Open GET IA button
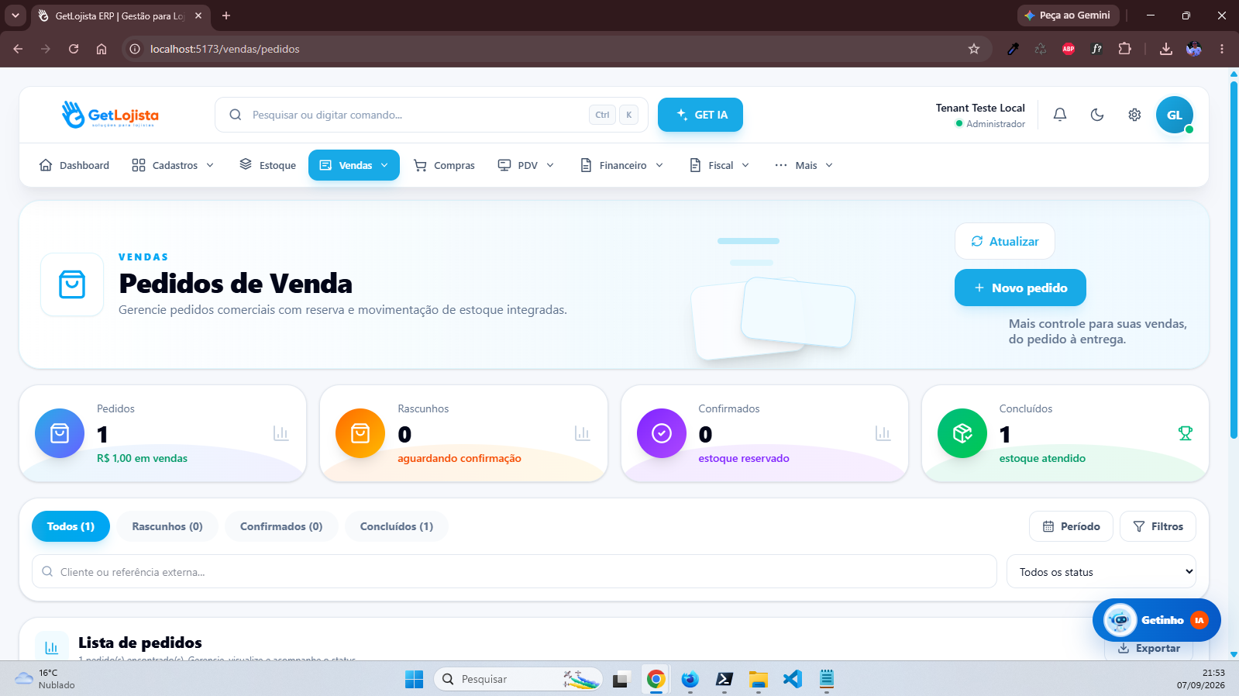 tap(700, 115)
